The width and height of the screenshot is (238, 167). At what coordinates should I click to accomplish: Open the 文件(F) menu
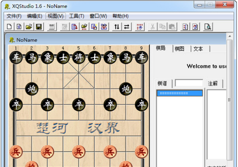click(14, 16)
